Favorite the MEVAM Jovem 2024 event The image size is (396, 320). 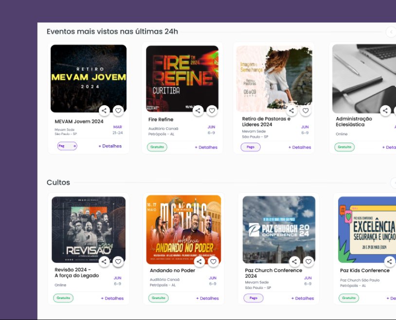tap(118, 110)
